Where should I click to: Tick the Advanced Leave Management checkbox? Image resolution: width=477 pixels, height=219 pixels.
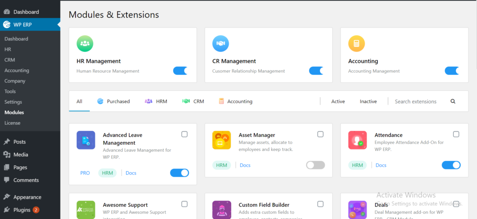(x=184, y=134)
